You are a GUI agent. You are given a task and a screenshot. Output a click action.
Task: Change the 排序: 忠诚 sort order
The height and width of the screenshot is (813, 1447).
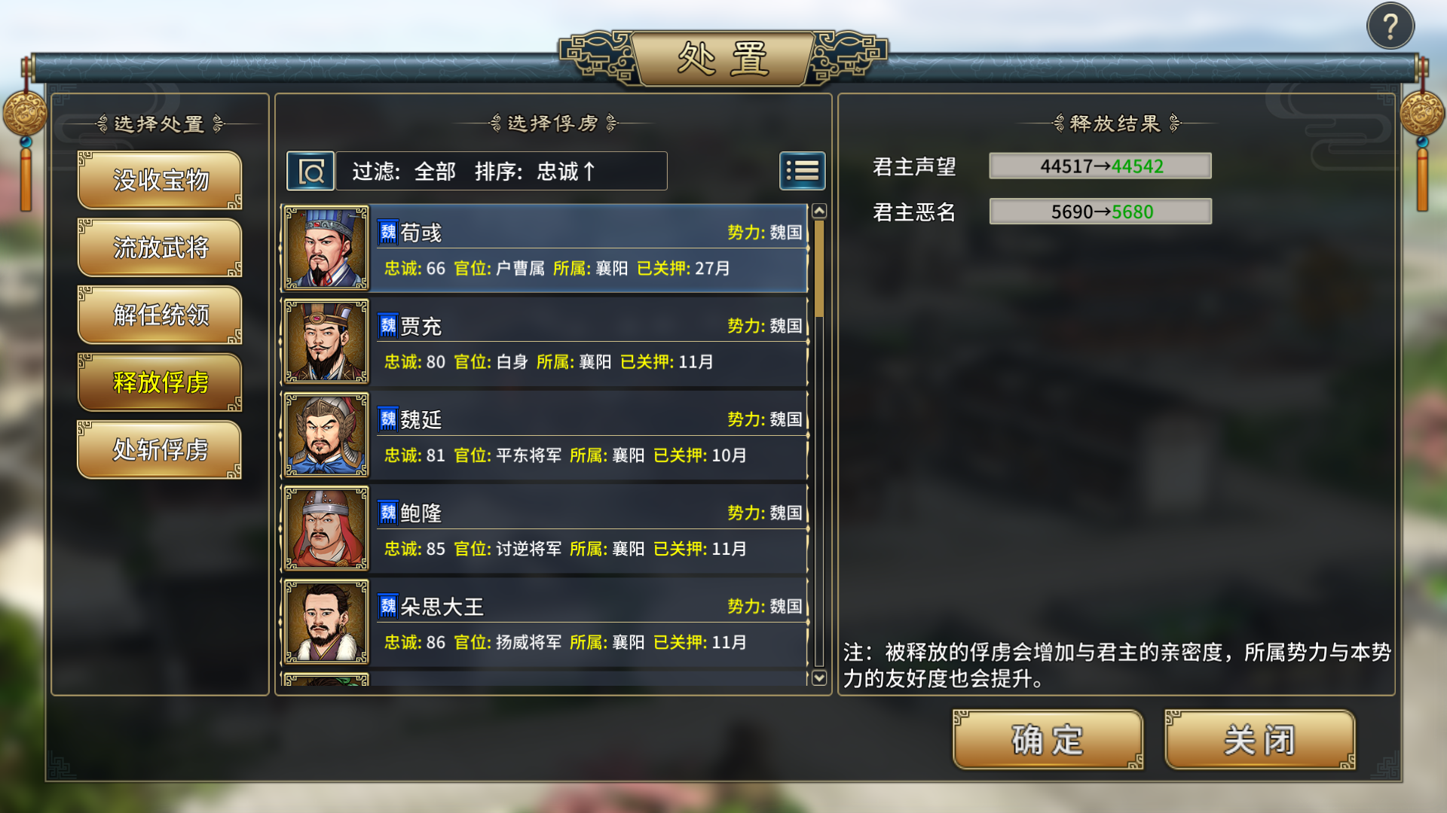pos(535,172)
